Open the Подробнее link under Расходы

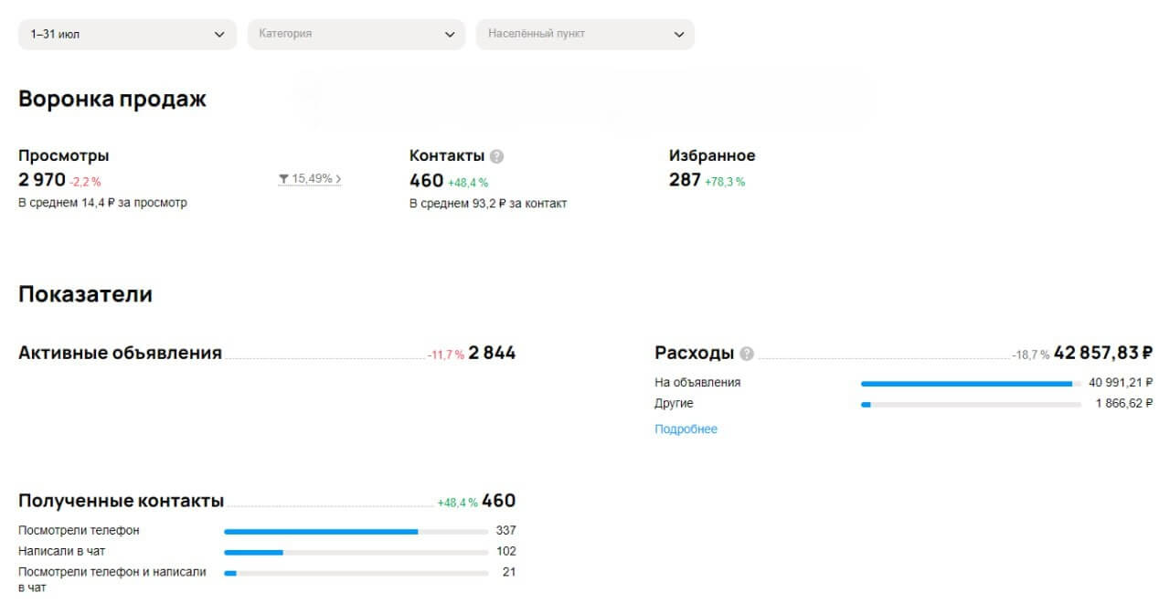pos(686,429)
